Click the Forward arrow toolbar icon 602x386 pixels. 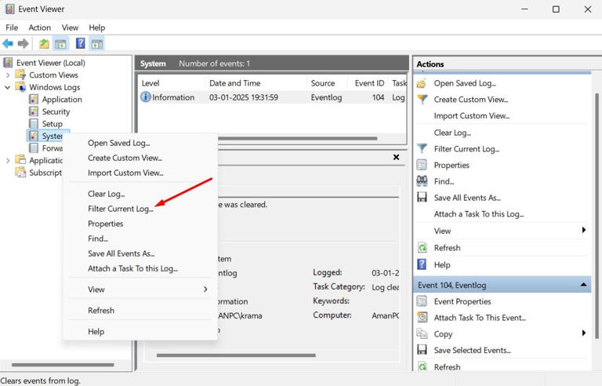[x=24, y=44]
